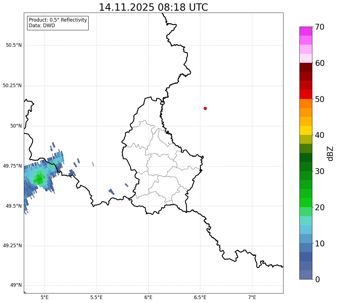Click the 6.5°E longitude tick label
The image size is (337, 303).
tap(200, 297)
